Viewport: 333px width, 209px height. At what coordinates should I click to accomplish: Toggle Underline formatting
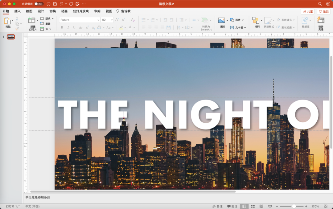click(74, 27)
